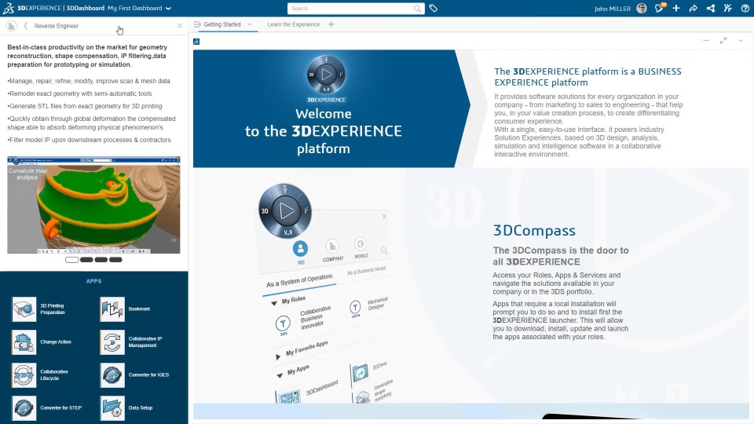754x424 pixels.
Task: Open the 3D Printing Preparation app
Action: coord(24,309)
